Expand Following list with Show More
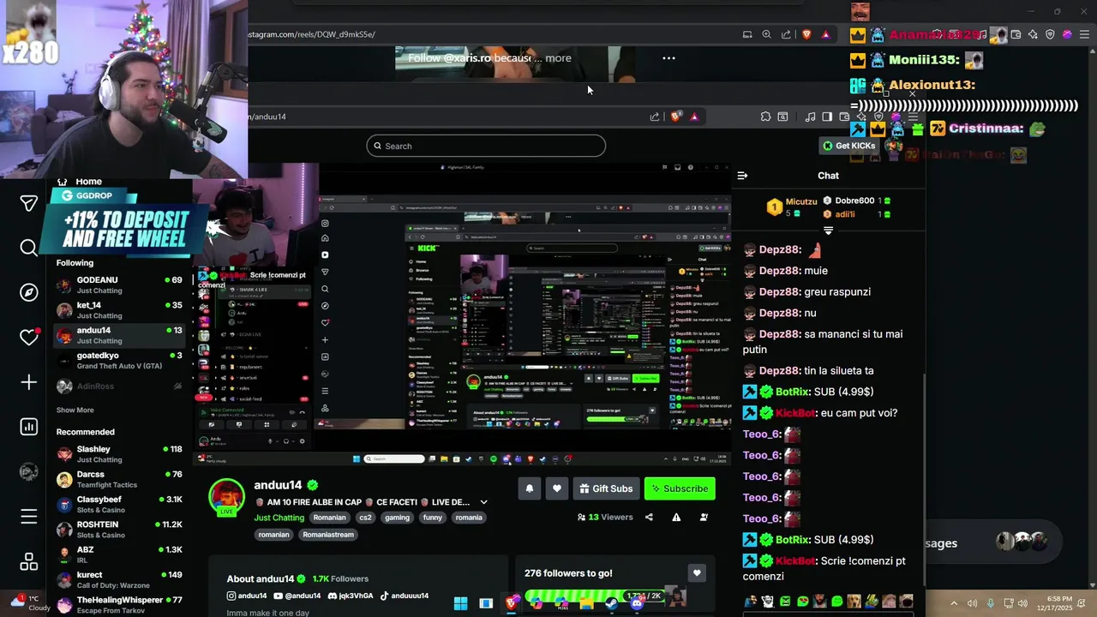 click(x=75, y=410)
